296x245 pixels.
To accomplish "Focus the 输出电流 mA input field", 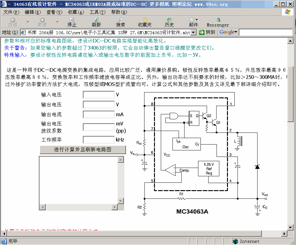I will click(x=99, y=114).
